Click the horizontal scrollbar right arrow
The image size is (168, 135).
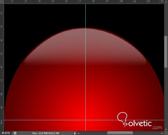tap(162, 133)
